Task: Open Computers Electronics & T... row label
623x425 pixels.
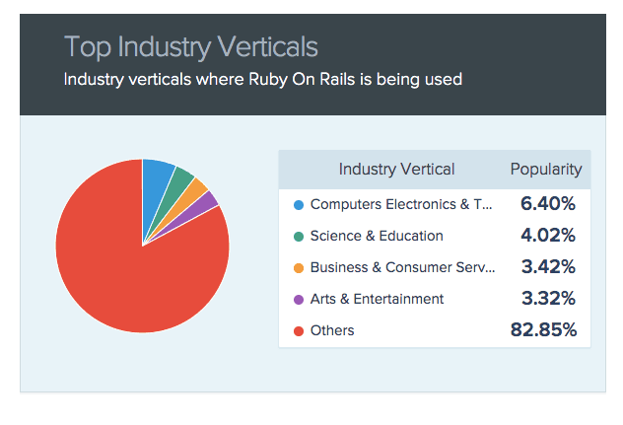Action: pos(400,205)
